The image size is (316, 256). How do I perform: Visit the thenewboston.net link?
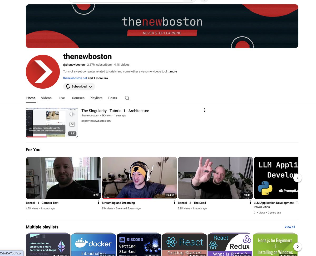[x=75, y=78]
